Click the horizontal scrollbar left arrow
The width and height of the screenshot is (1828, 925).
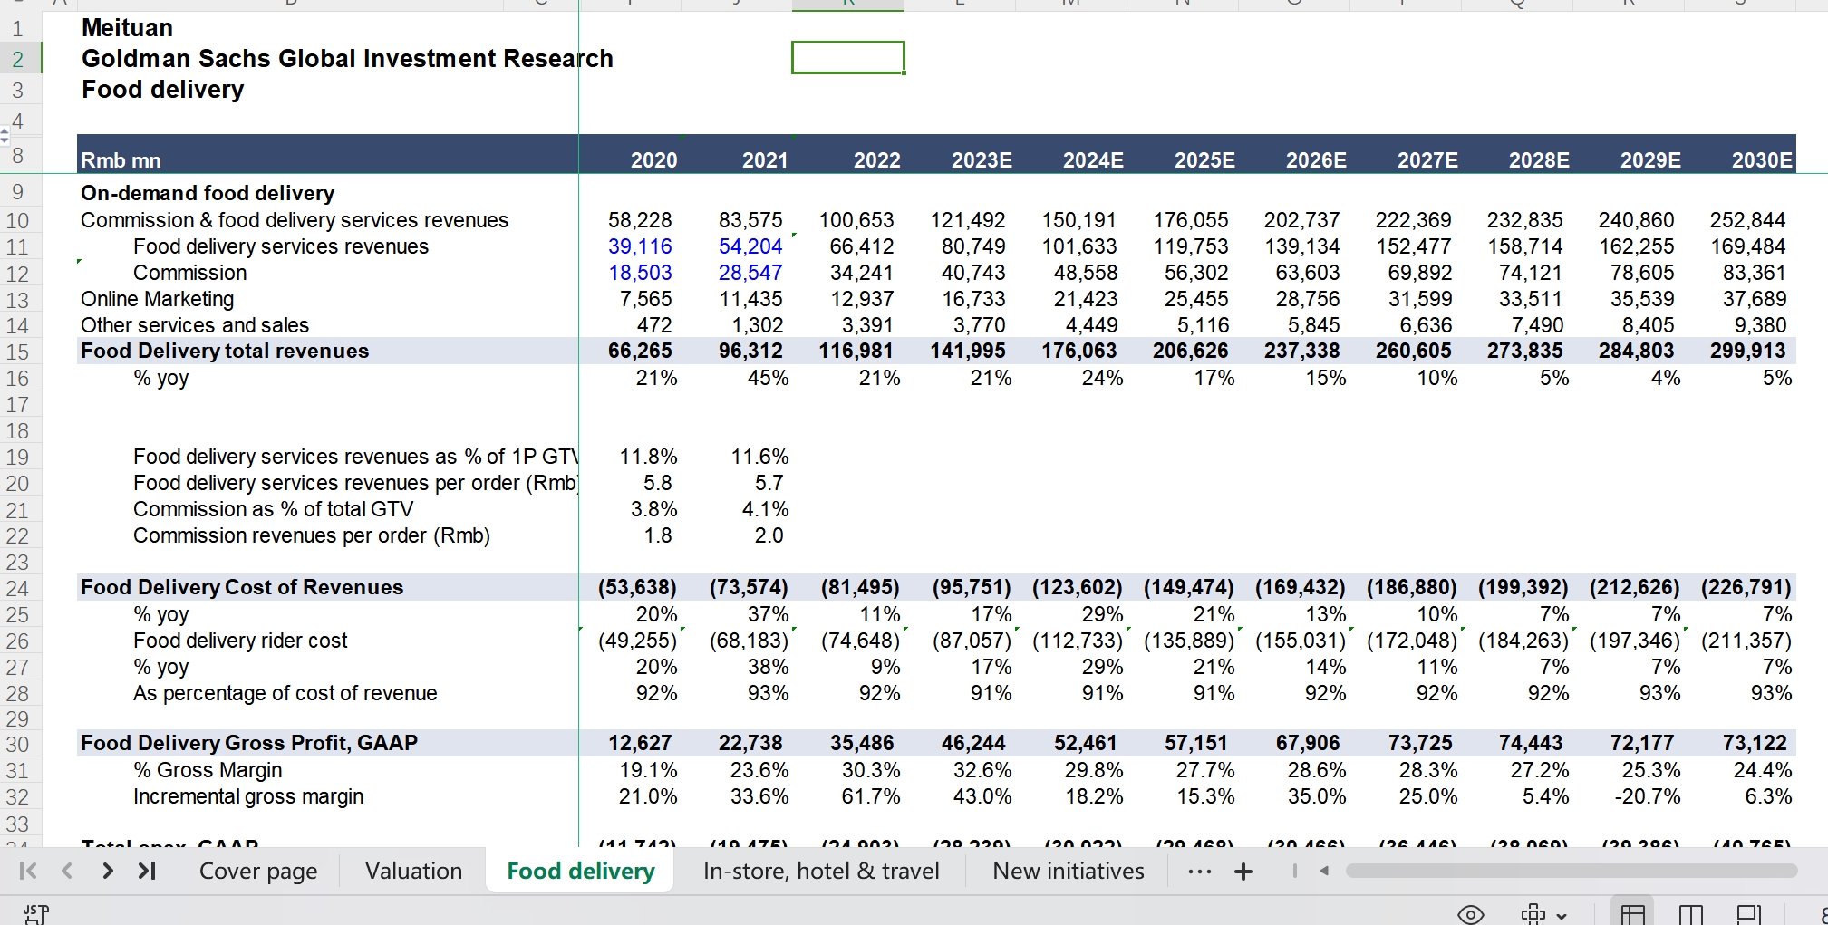(1324, 871)
